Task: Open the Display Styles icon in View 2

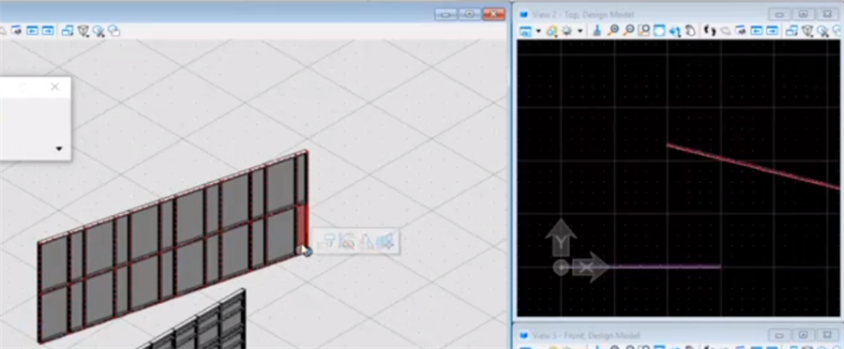Action: 551,31
